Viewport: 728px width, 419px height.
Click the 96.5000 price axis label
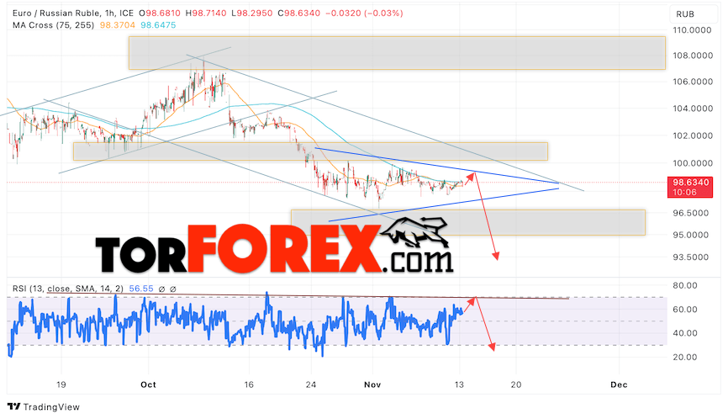691,213
